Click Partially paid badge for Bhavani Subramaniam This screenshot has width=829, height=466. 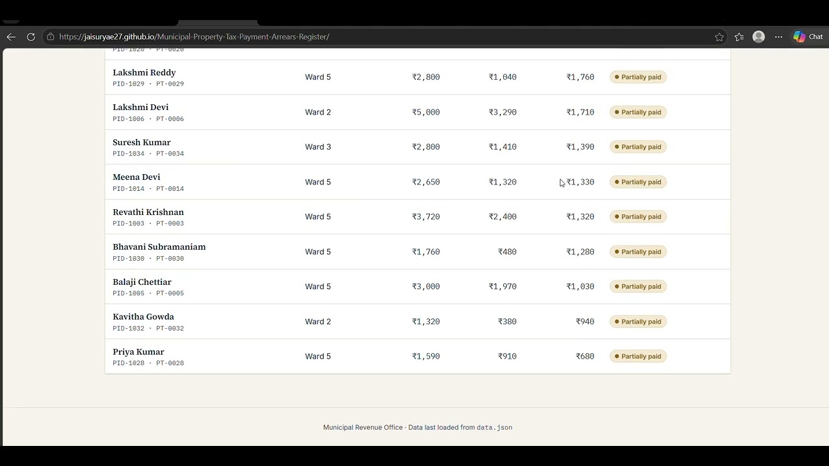pos(638,252)
